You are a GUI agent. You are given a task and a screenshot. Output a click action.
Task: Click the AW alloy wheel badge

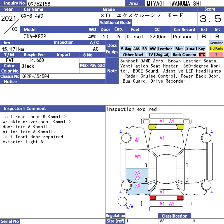(x=153, y=49)
